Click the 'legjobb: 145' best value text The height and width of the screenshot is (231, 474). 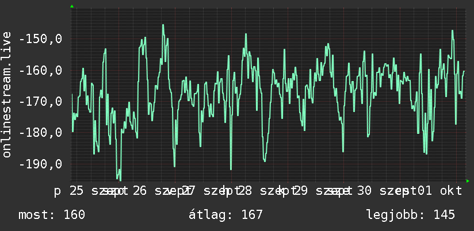point(411,215)
